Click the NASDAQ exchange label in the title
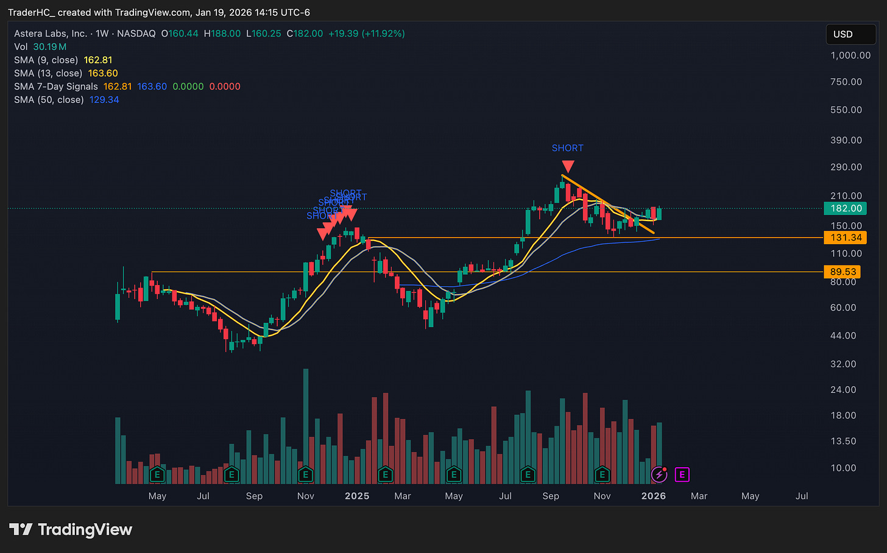Image resolution: width=887 pixels, height=553 pixels. tap(136, 33)
